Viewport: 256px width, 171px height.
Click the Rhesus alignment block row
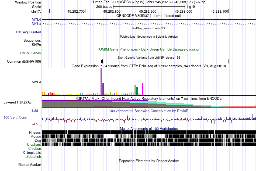[x=149, y=132]
